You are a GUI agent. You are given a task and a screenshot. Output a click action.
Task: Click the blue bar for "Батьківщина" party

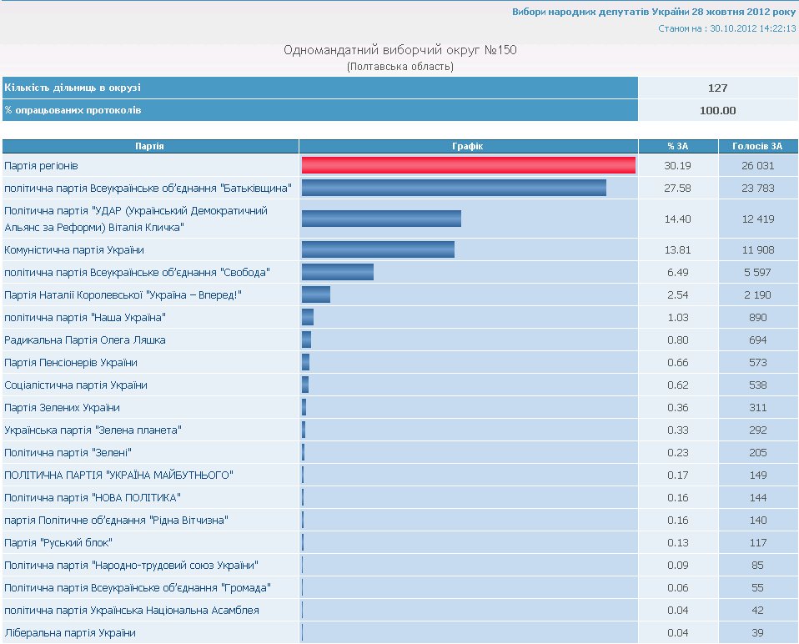coord(454,188)
